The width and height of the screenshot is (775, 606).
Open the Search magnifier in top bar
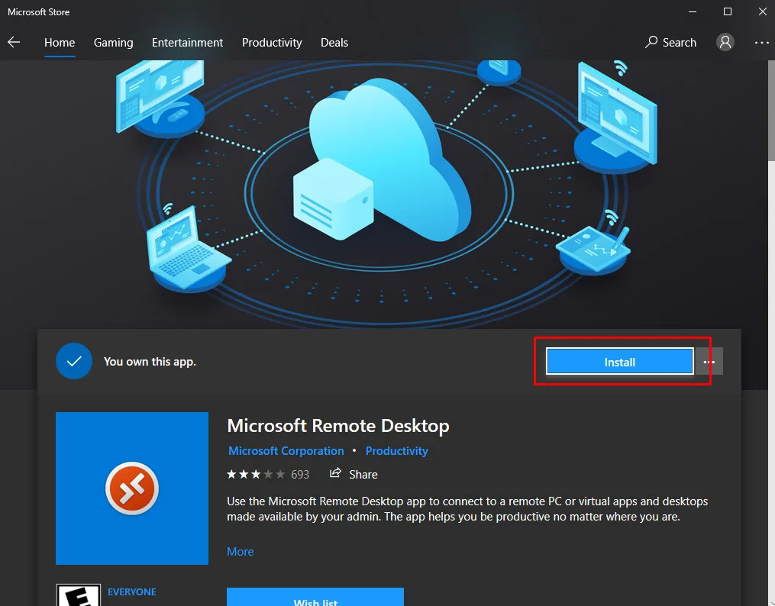click(670, 43)
